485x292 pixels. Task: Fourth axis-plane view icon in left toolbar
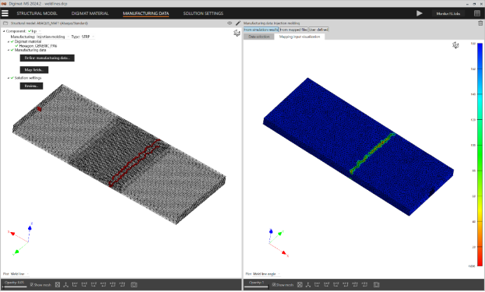tap(104, 284)
